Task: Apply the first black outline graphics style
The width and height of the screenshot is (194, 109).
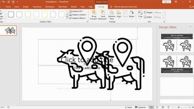Action: (x=11, y=14)
